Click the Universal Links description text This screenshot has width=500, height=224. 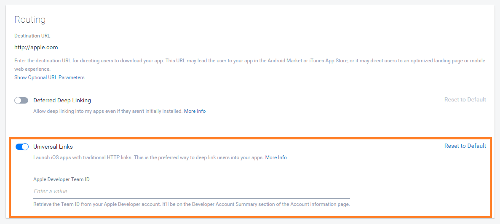point(148,157)
